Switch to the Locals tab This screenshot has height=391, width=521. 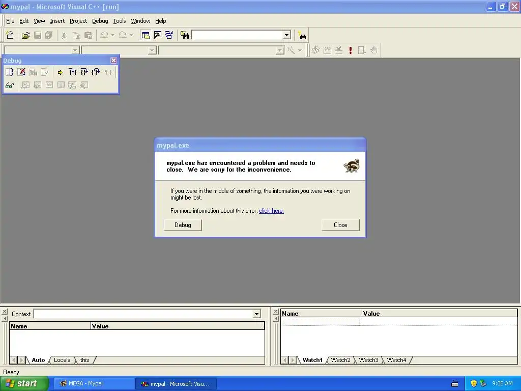tap(62, 360)
